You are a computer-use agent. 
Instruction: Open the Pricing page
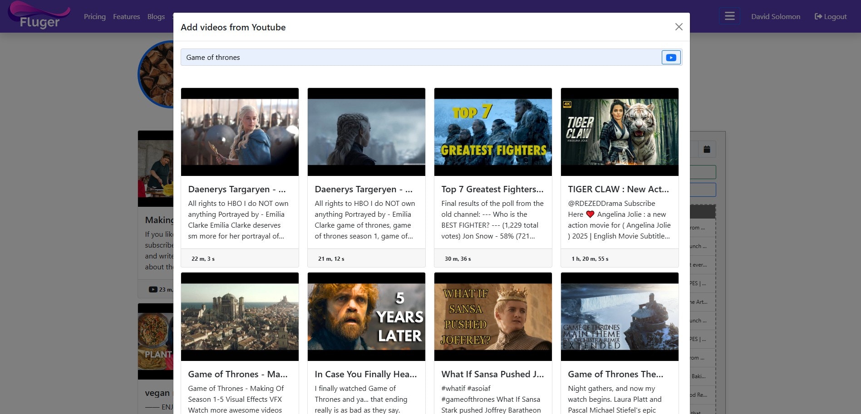(x=95, y=16)
